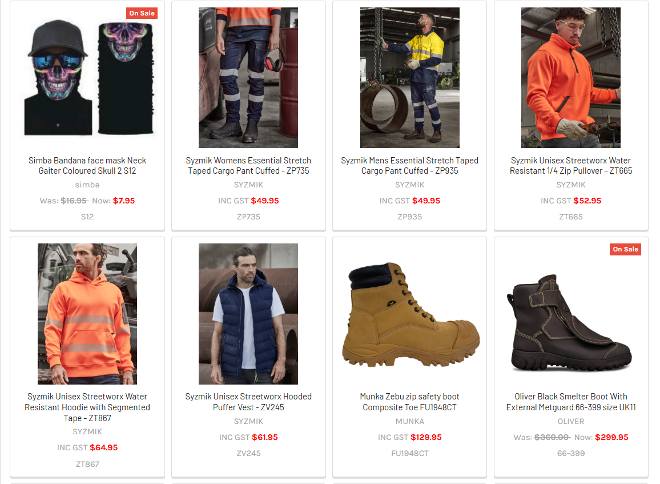Follow the Hooded Puffer Vest ZV245 title link
Image resolution: width=660 pixels, height=484 pixels.
[248, 402]
